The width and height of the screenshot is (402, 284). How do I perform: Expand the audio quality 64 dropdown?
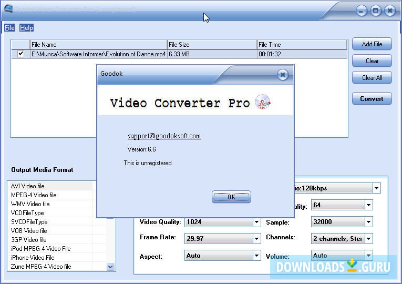[x=369, y=205]
